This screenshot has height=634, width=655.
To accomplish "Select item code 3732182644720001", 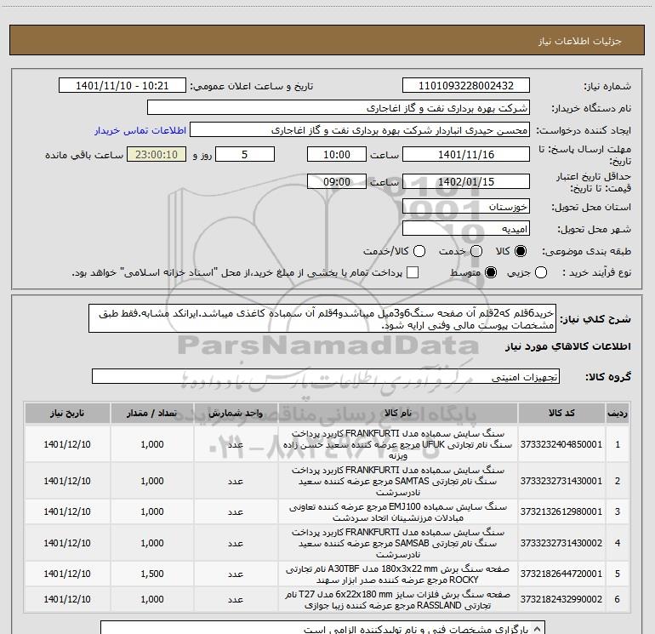I will 561,574.
